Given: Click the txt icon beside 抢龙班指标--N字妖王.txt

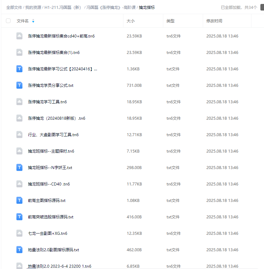Looking at the screenshot, I should tap(19, 167).
